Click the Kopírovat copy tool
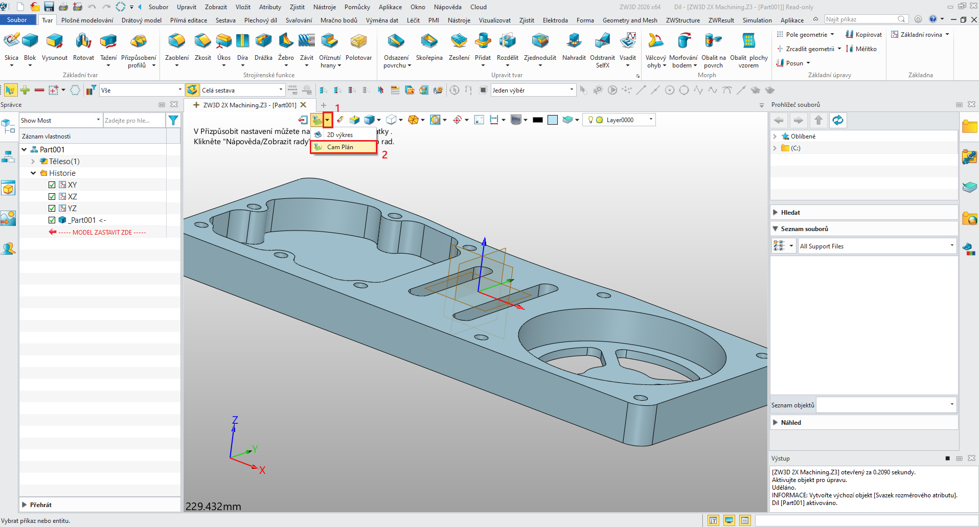The width and height of the screenshot is (979, 527). 863,34
